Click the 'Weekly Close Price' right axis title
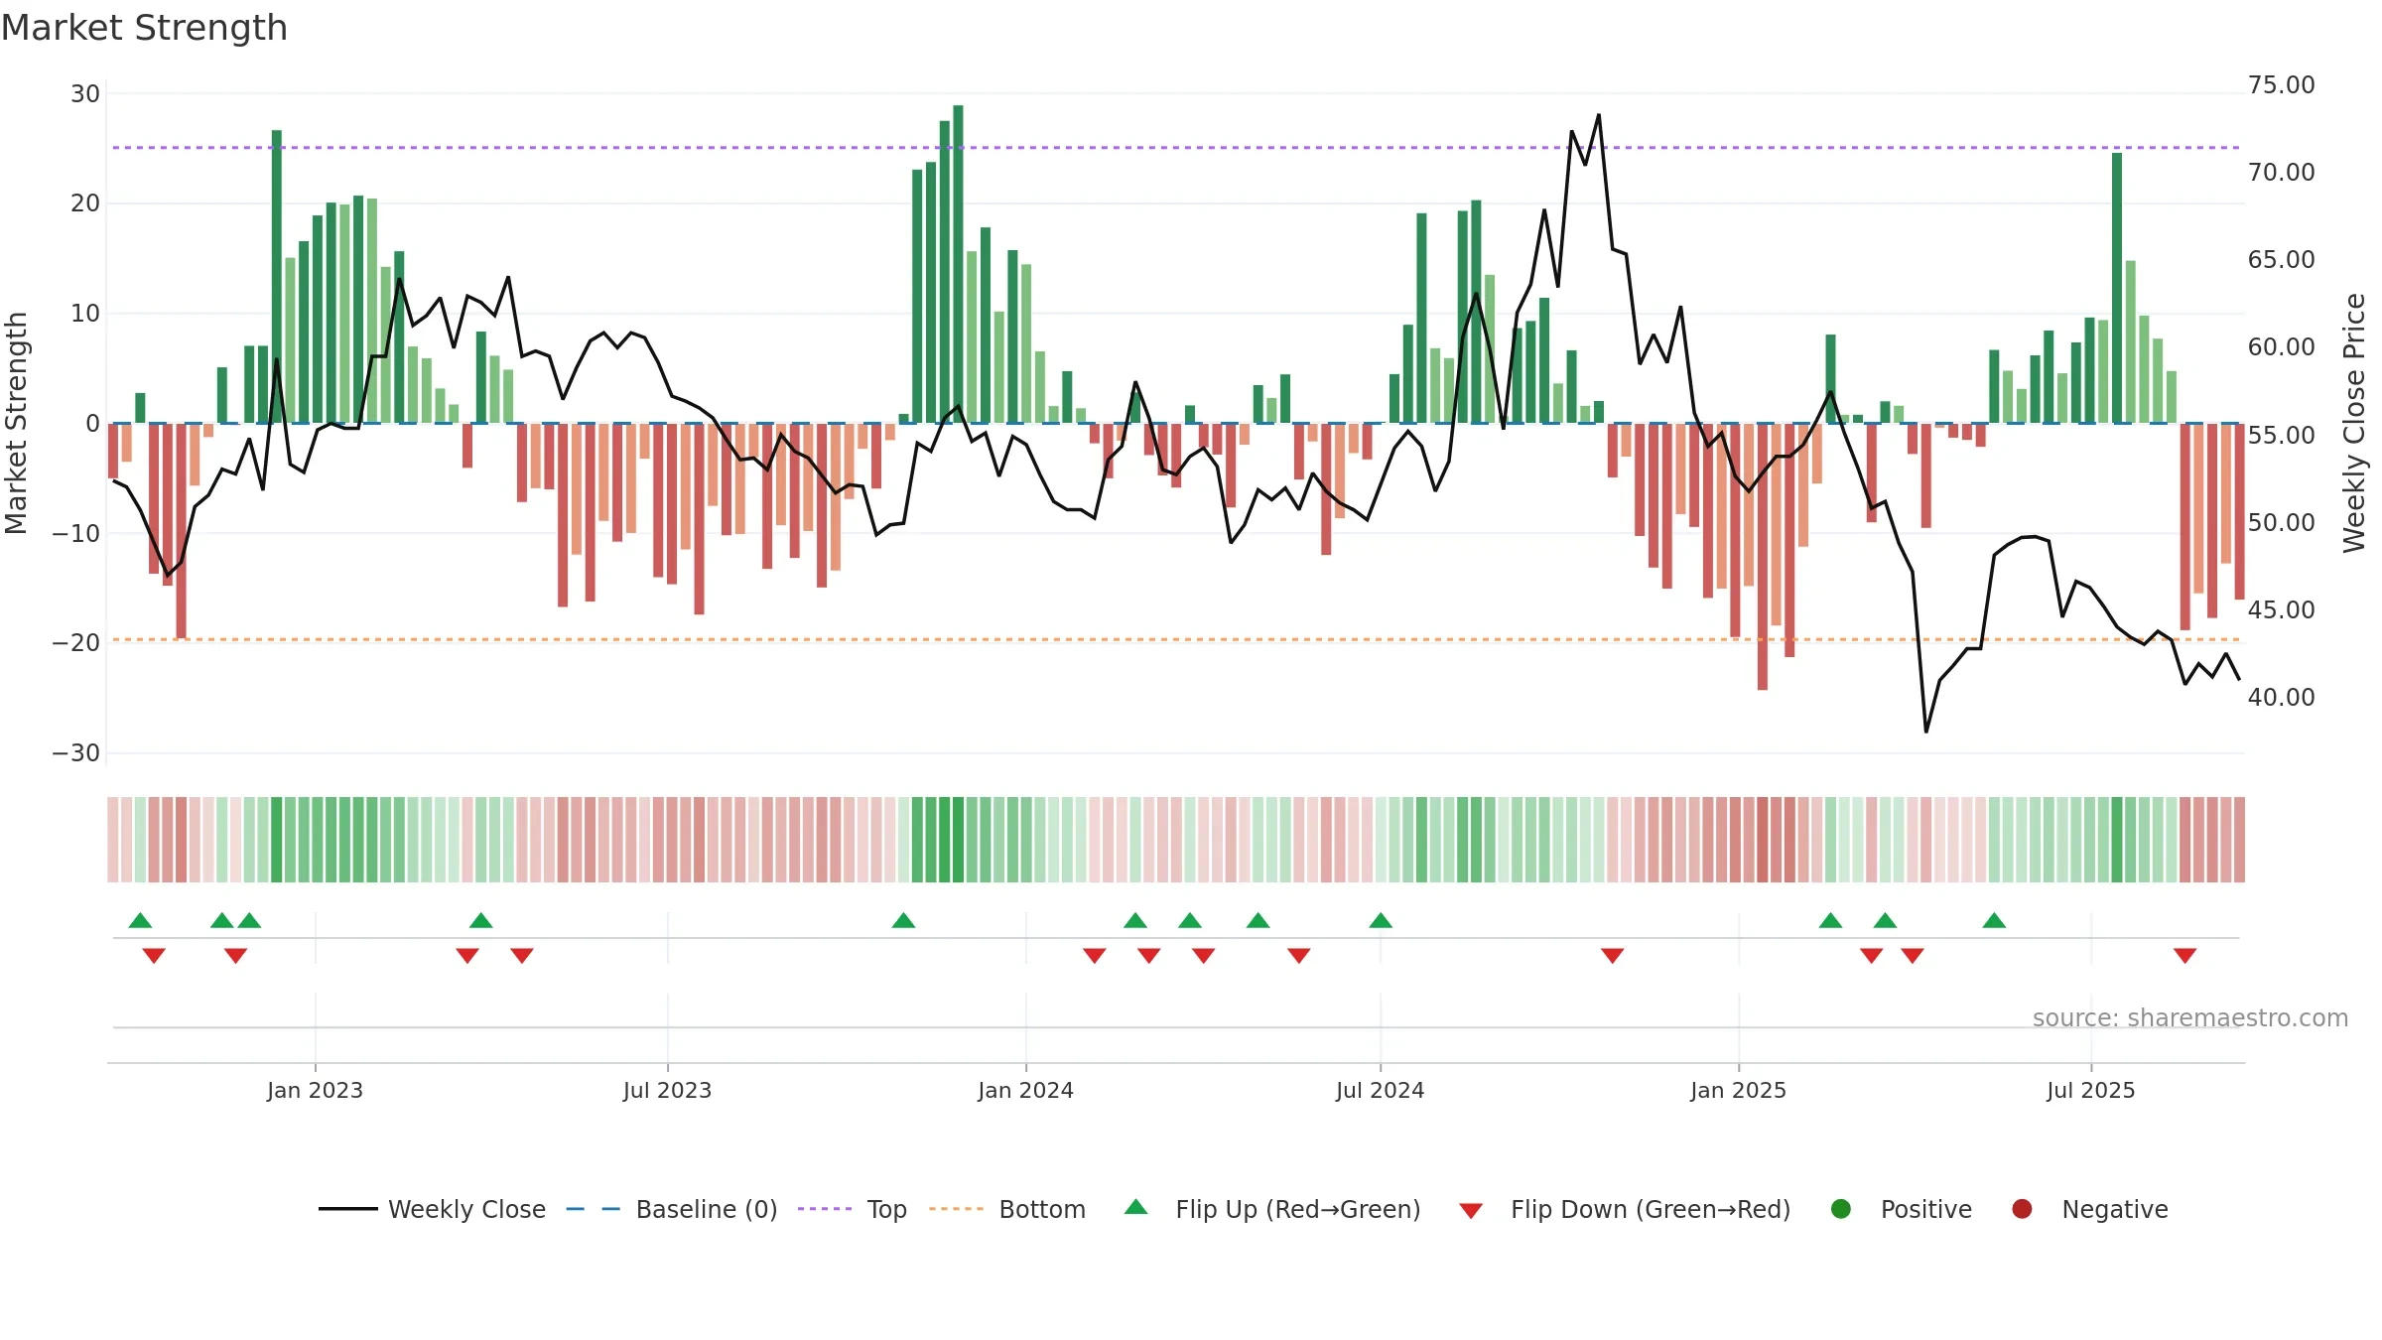This screenshot has height=1340, width=2382. pyautogui.click(x=2354, y=423)
